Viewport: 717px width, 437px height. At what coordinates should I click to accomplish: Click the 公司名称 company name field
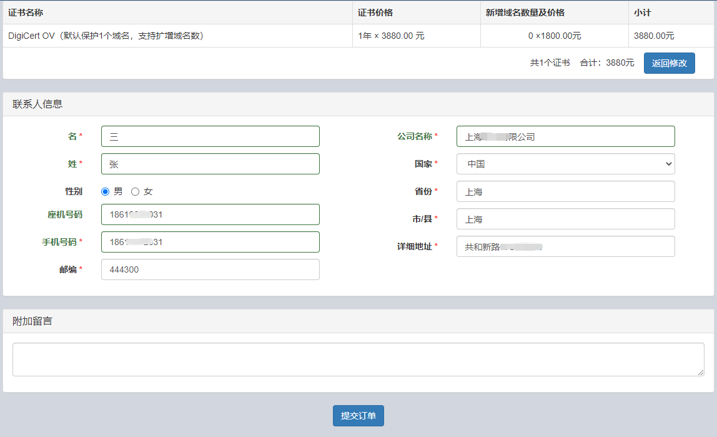point(565,136)
